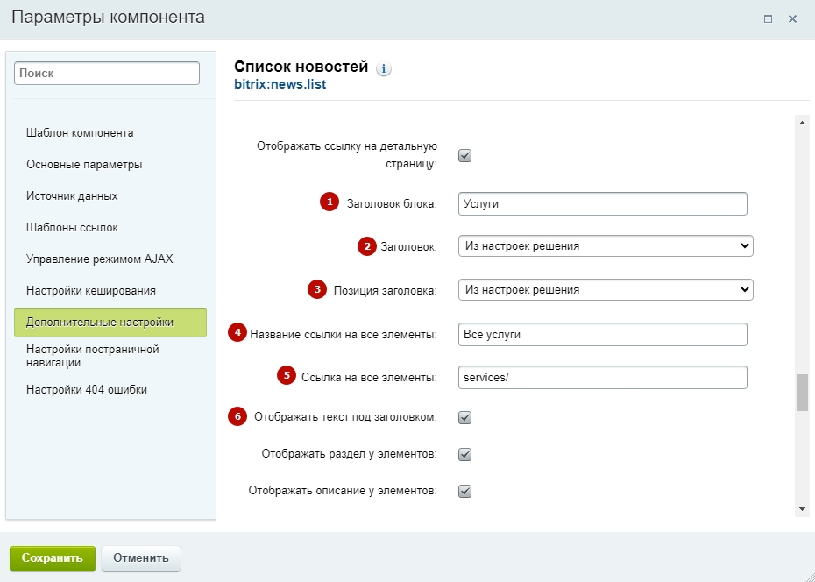Click the Ссылка на все элементы label

pos(369,378)
